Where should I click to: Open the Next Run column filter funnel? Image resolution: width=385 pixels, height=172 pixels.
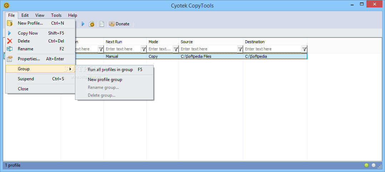tap(144, 49)
